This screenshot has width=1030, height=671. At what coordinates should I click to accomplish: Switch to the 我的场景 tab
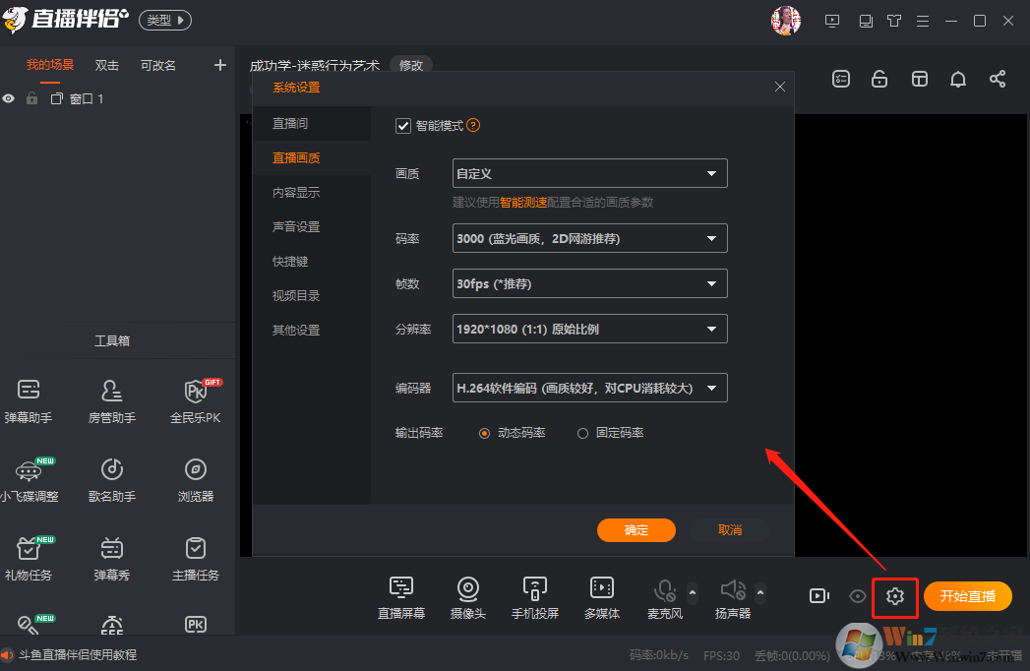[51, 65]
